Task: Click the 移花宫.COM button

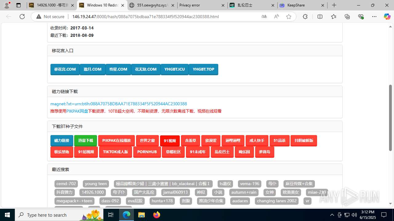Action: [x=65, y=69]
